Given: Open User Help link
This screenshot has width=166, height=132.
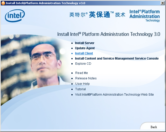Looking at the screenshot, I should point(82,84).
